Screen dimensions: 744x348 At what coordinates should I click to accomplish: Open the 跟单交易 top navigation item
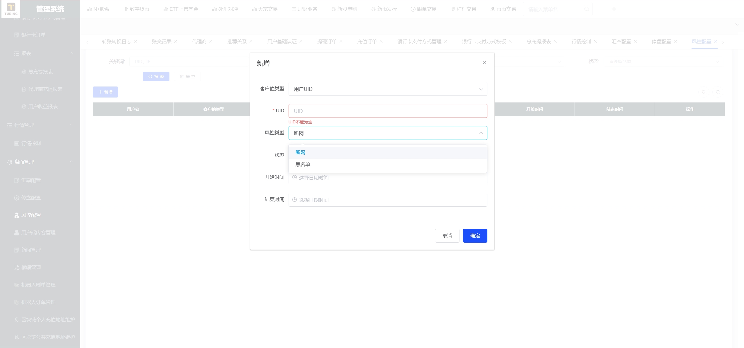coord(423,9)
